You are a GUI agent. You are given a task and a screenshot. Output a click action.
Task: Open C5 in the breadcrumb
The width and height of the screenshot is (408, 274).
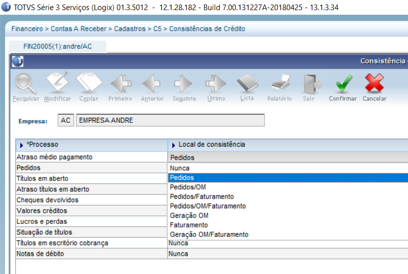point(158,28)
